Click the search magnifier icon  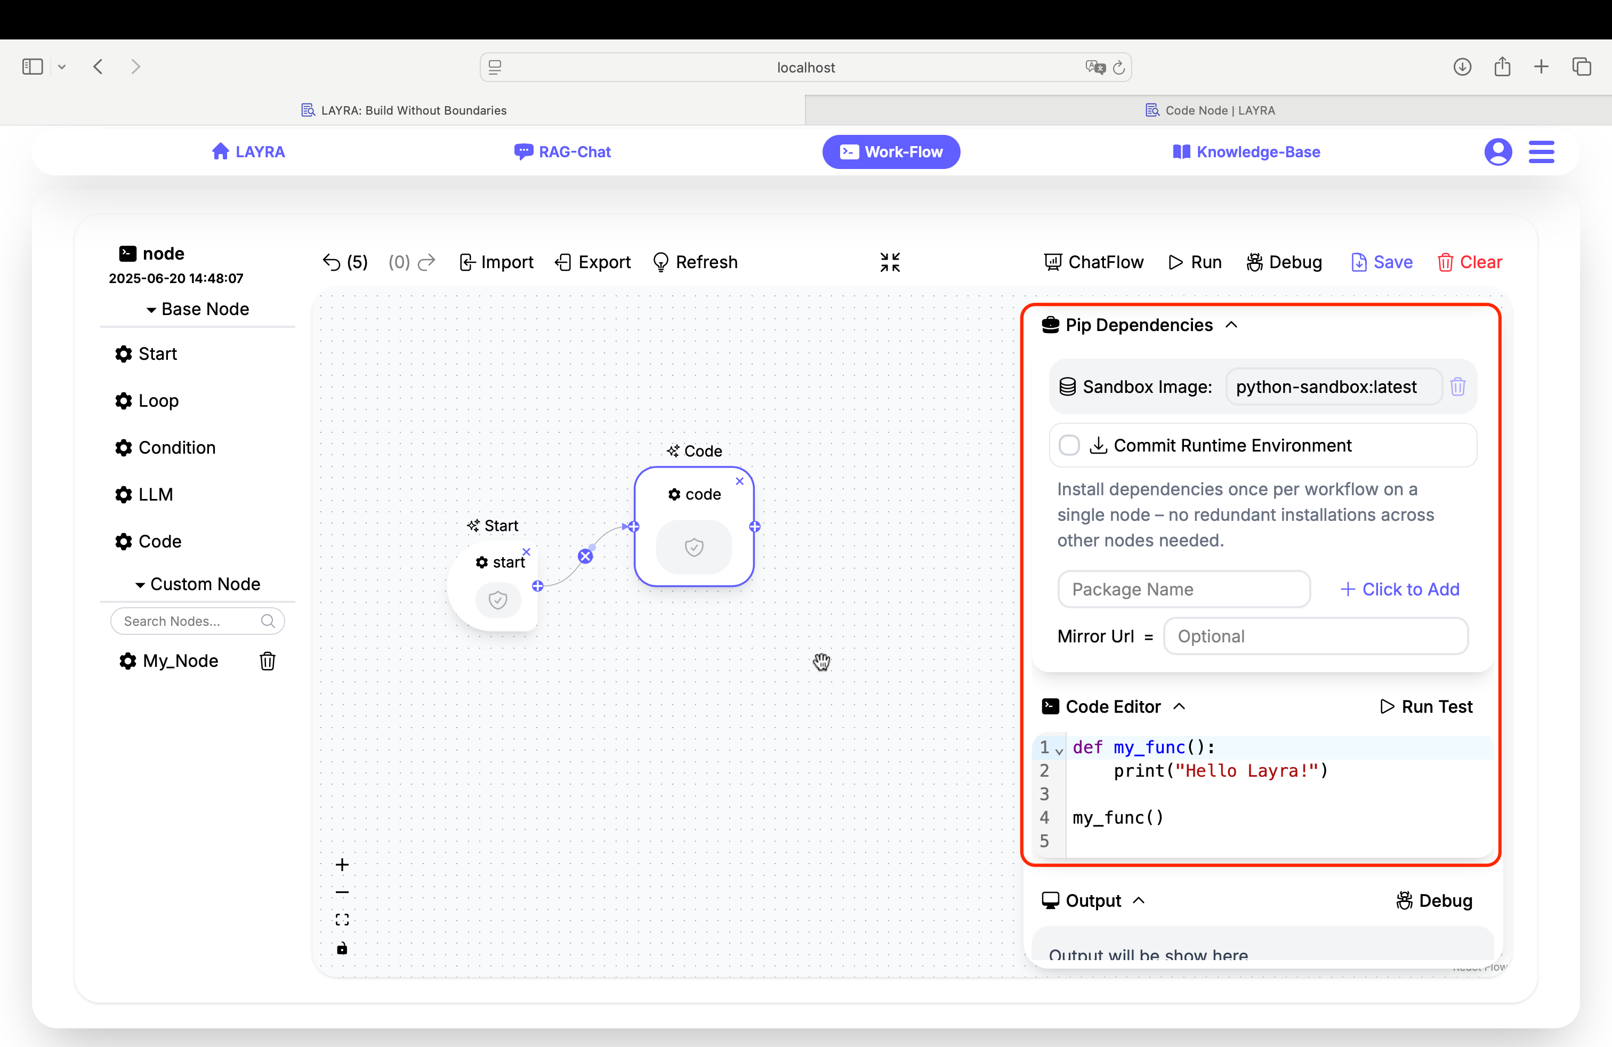click(x=268, y=621)
